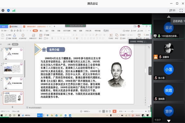Open the font size combo box
This screenshot has height=123, width=185.
(68, 35)
